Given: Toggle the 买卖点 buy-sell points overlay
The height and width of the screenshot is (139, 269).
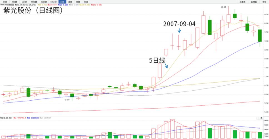Looking at the screenshot, I should 242,2.
